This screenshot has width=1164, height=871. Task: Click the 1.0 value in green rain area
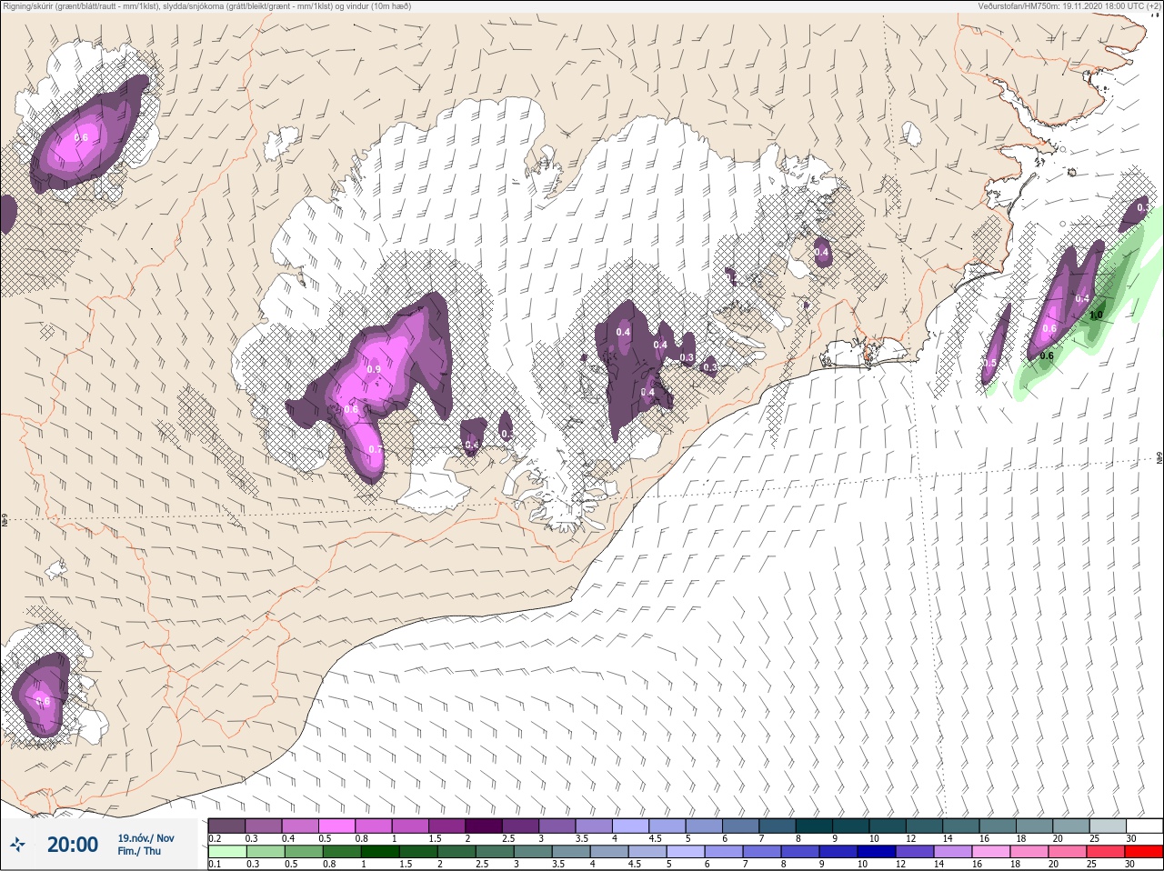pos(1096,315)
